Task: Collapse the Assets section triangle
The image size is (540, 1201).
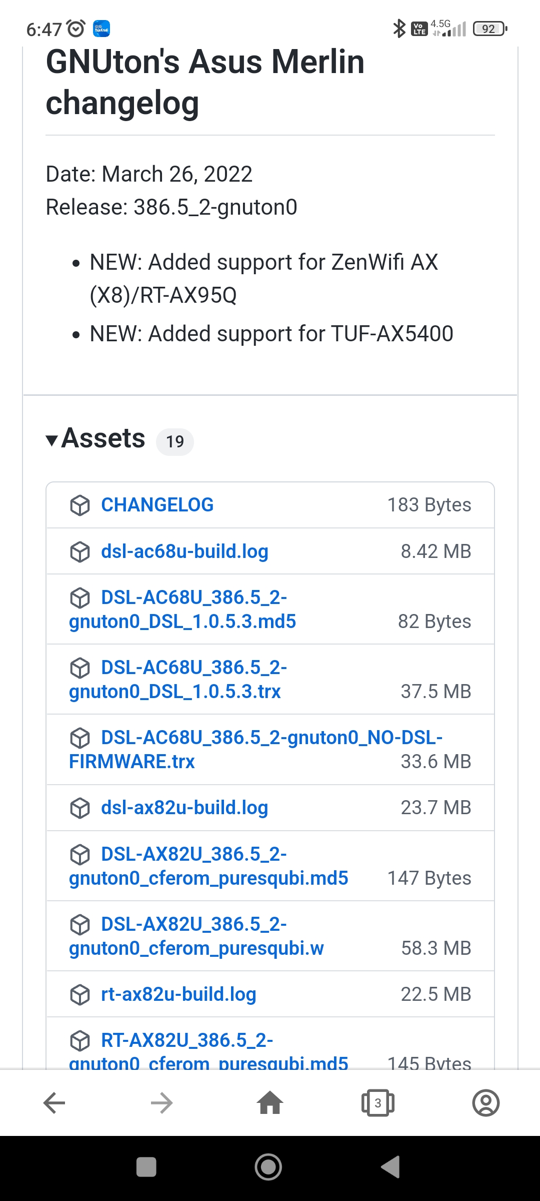Action: point(51,440)
